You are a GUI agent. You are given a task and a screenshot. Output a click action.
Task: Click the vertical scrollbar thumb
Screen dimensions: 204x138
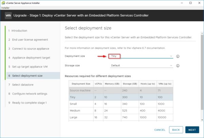click(202, 72)
